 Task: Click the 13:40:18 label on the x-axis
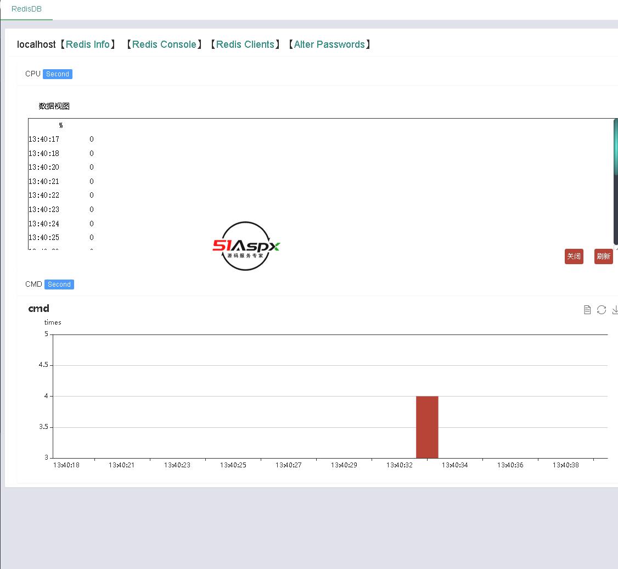[x=66, y=465]
